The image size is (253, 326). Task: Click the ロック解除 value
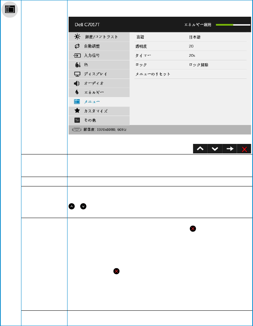click(199, 65)
